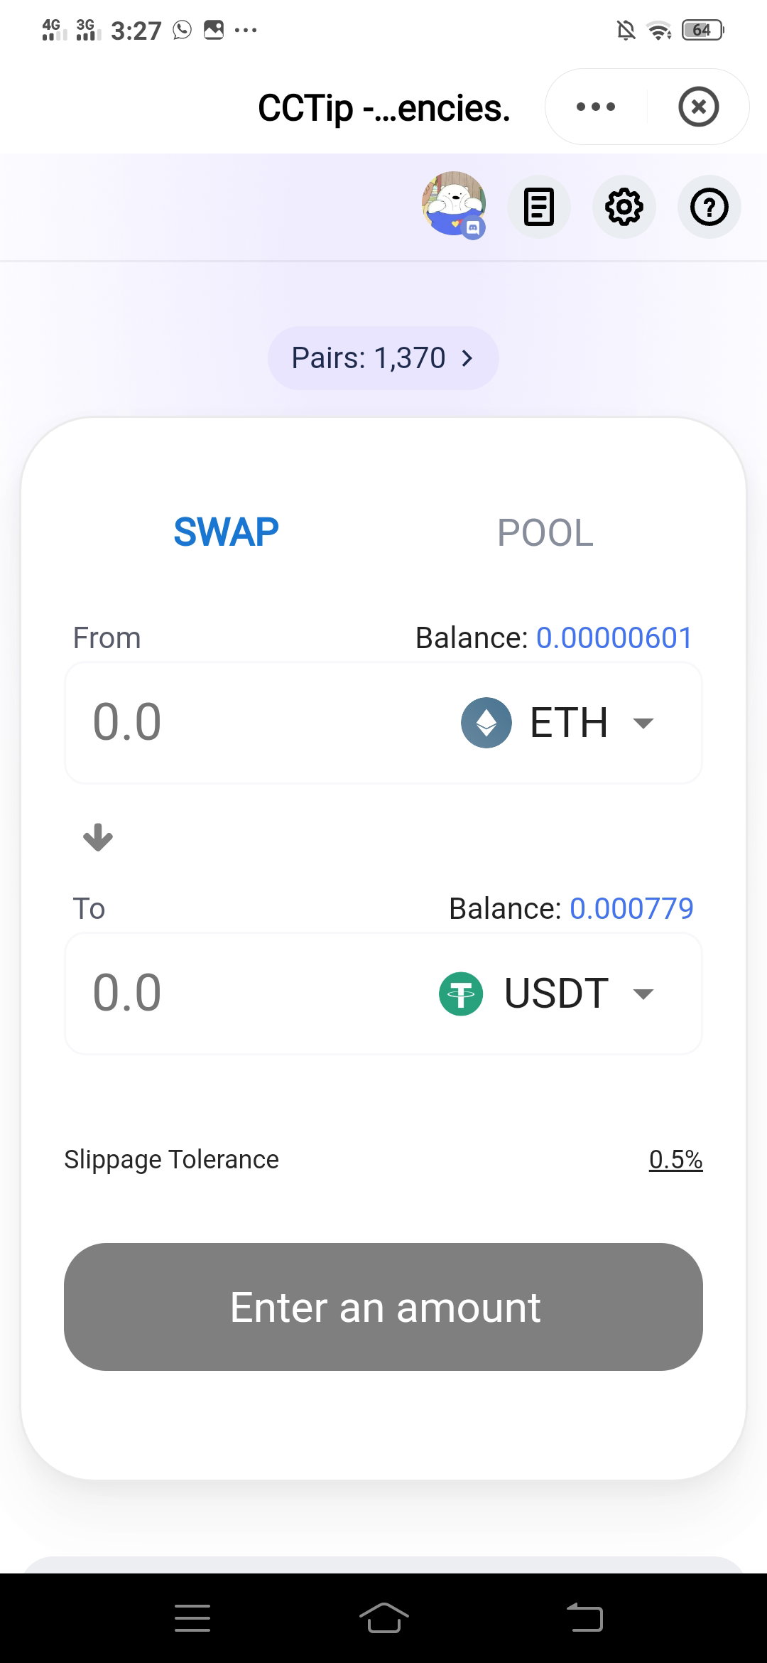Tap the three-dot more options button
Viewport: 767px width, 1663px height.
click(x=596, y=107)
